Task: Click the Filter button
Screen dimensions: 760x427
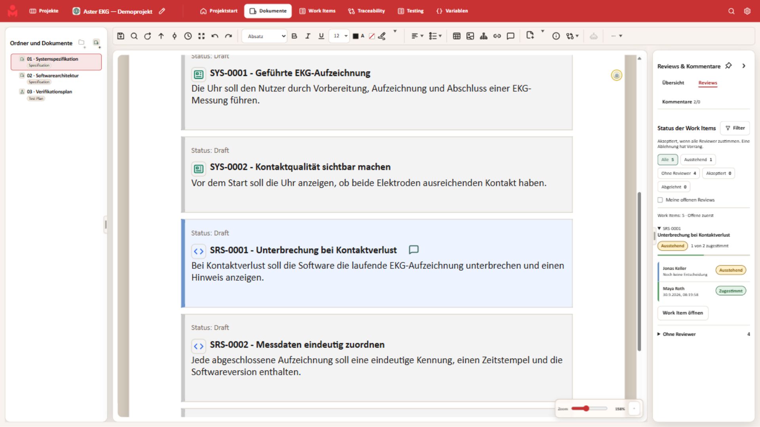Action: click(735, 128)
